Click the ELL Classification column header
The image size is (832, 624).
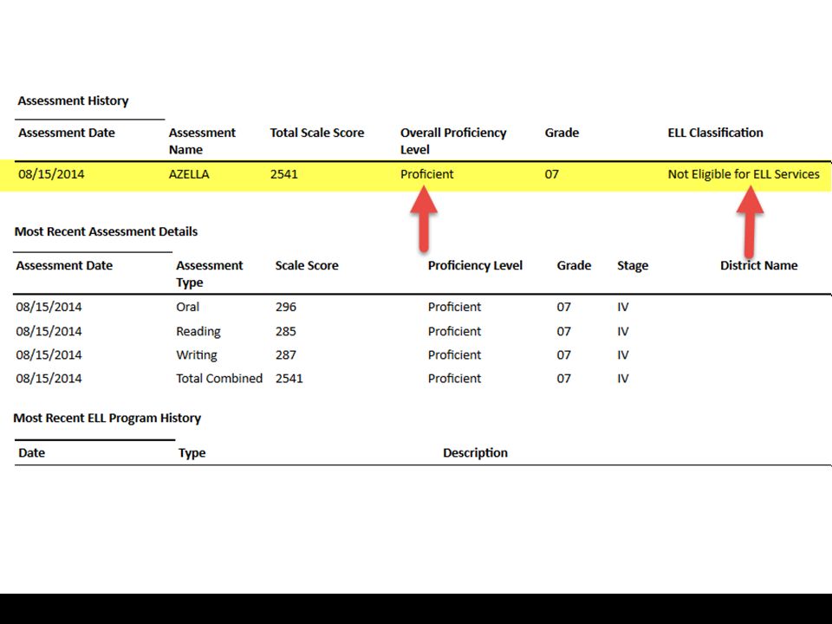click(x=715, y=133)
